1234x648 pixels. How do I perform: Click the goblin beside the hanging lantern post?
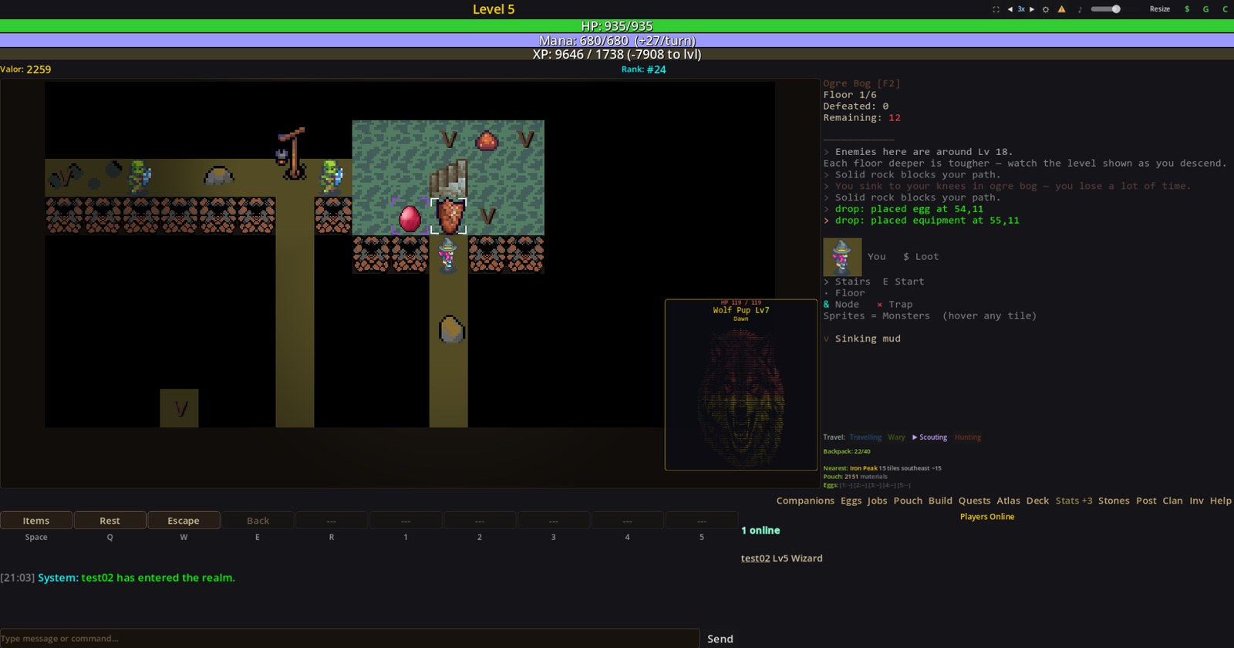pyautogui.click(x=332, y=177)
